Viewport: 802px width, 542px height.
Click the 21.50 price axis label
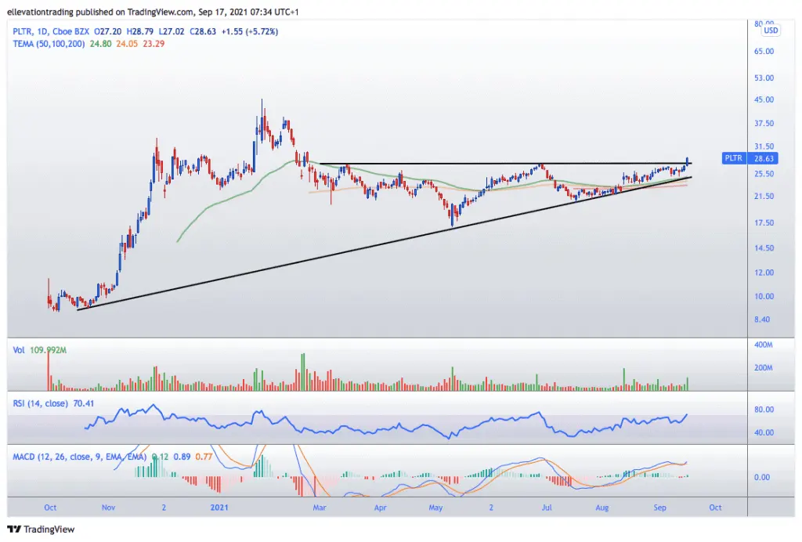pos(764,196)
